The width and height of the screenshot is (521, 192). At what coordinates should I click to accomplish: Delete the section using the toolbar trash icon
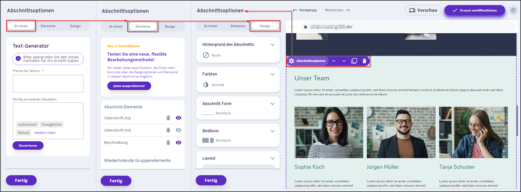(364, 61)
